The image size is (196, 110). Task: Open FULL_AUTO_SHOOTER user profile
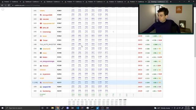(x=48, y=44)
